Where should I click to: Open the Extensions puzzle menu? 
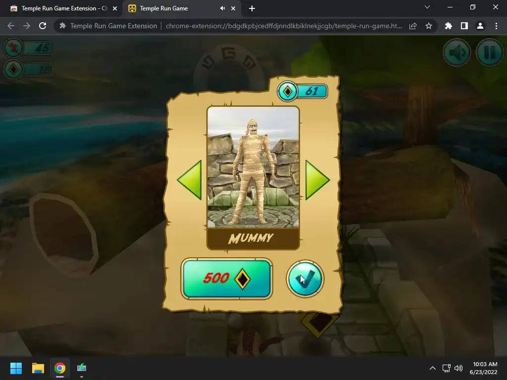point(449,26)
